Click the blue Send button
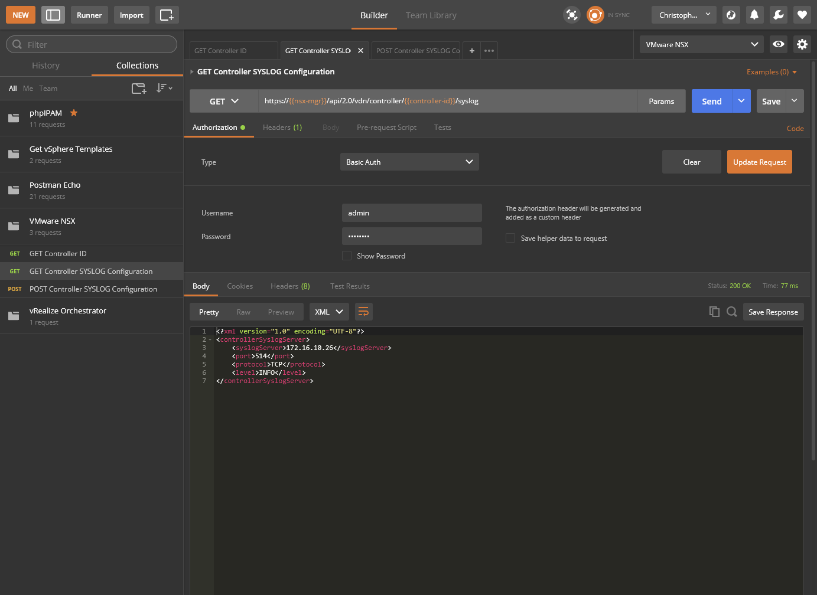This screenshot has height=595, width=817. 712,101
